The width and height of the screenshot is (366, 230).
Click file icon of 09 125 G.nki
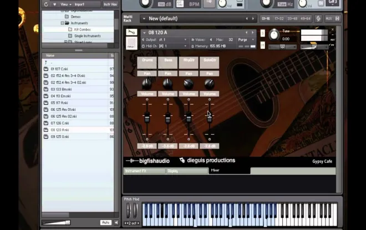pos(46,137)
